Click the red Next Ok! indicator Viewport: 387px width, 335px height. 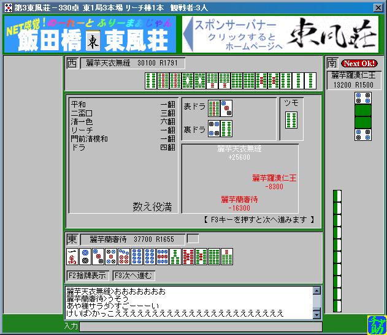(359, 63)
